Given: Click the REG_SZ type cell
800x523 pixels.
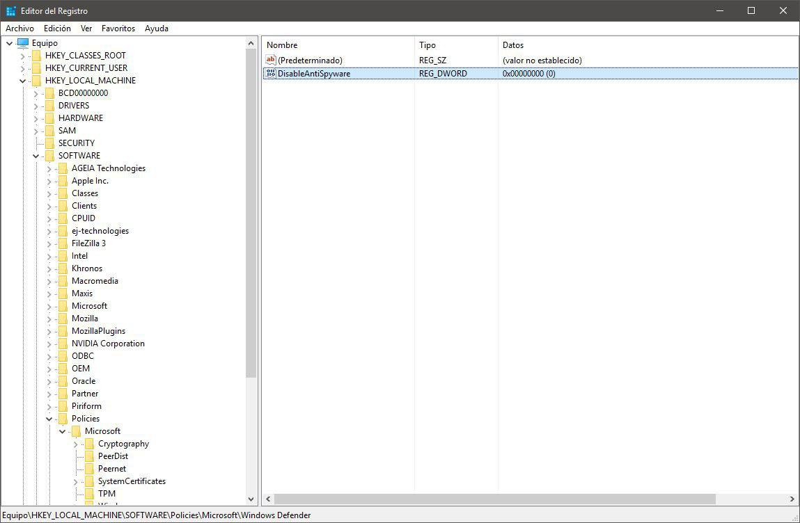Looking at the screenshot, I should (432, 60).
